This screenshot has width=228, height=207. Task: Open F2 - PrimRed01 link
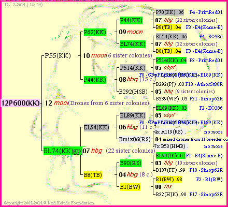[206, 61]
